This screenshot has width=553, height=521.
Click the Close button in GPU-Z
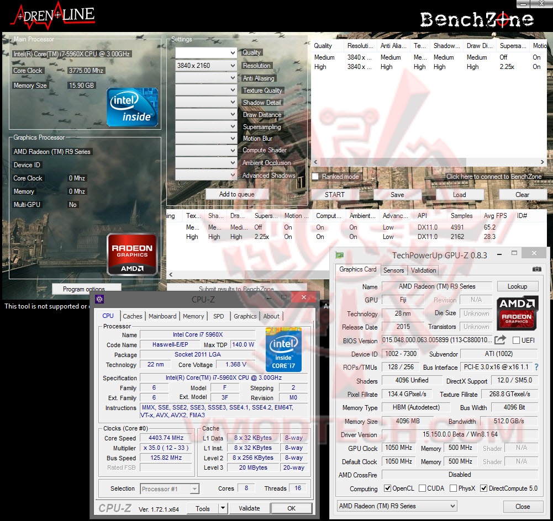(x=523, y=507)
